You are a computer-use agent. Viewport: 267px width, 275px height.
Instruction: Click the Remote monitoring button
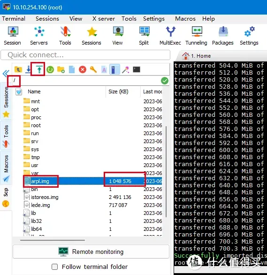tap(91, 252)
